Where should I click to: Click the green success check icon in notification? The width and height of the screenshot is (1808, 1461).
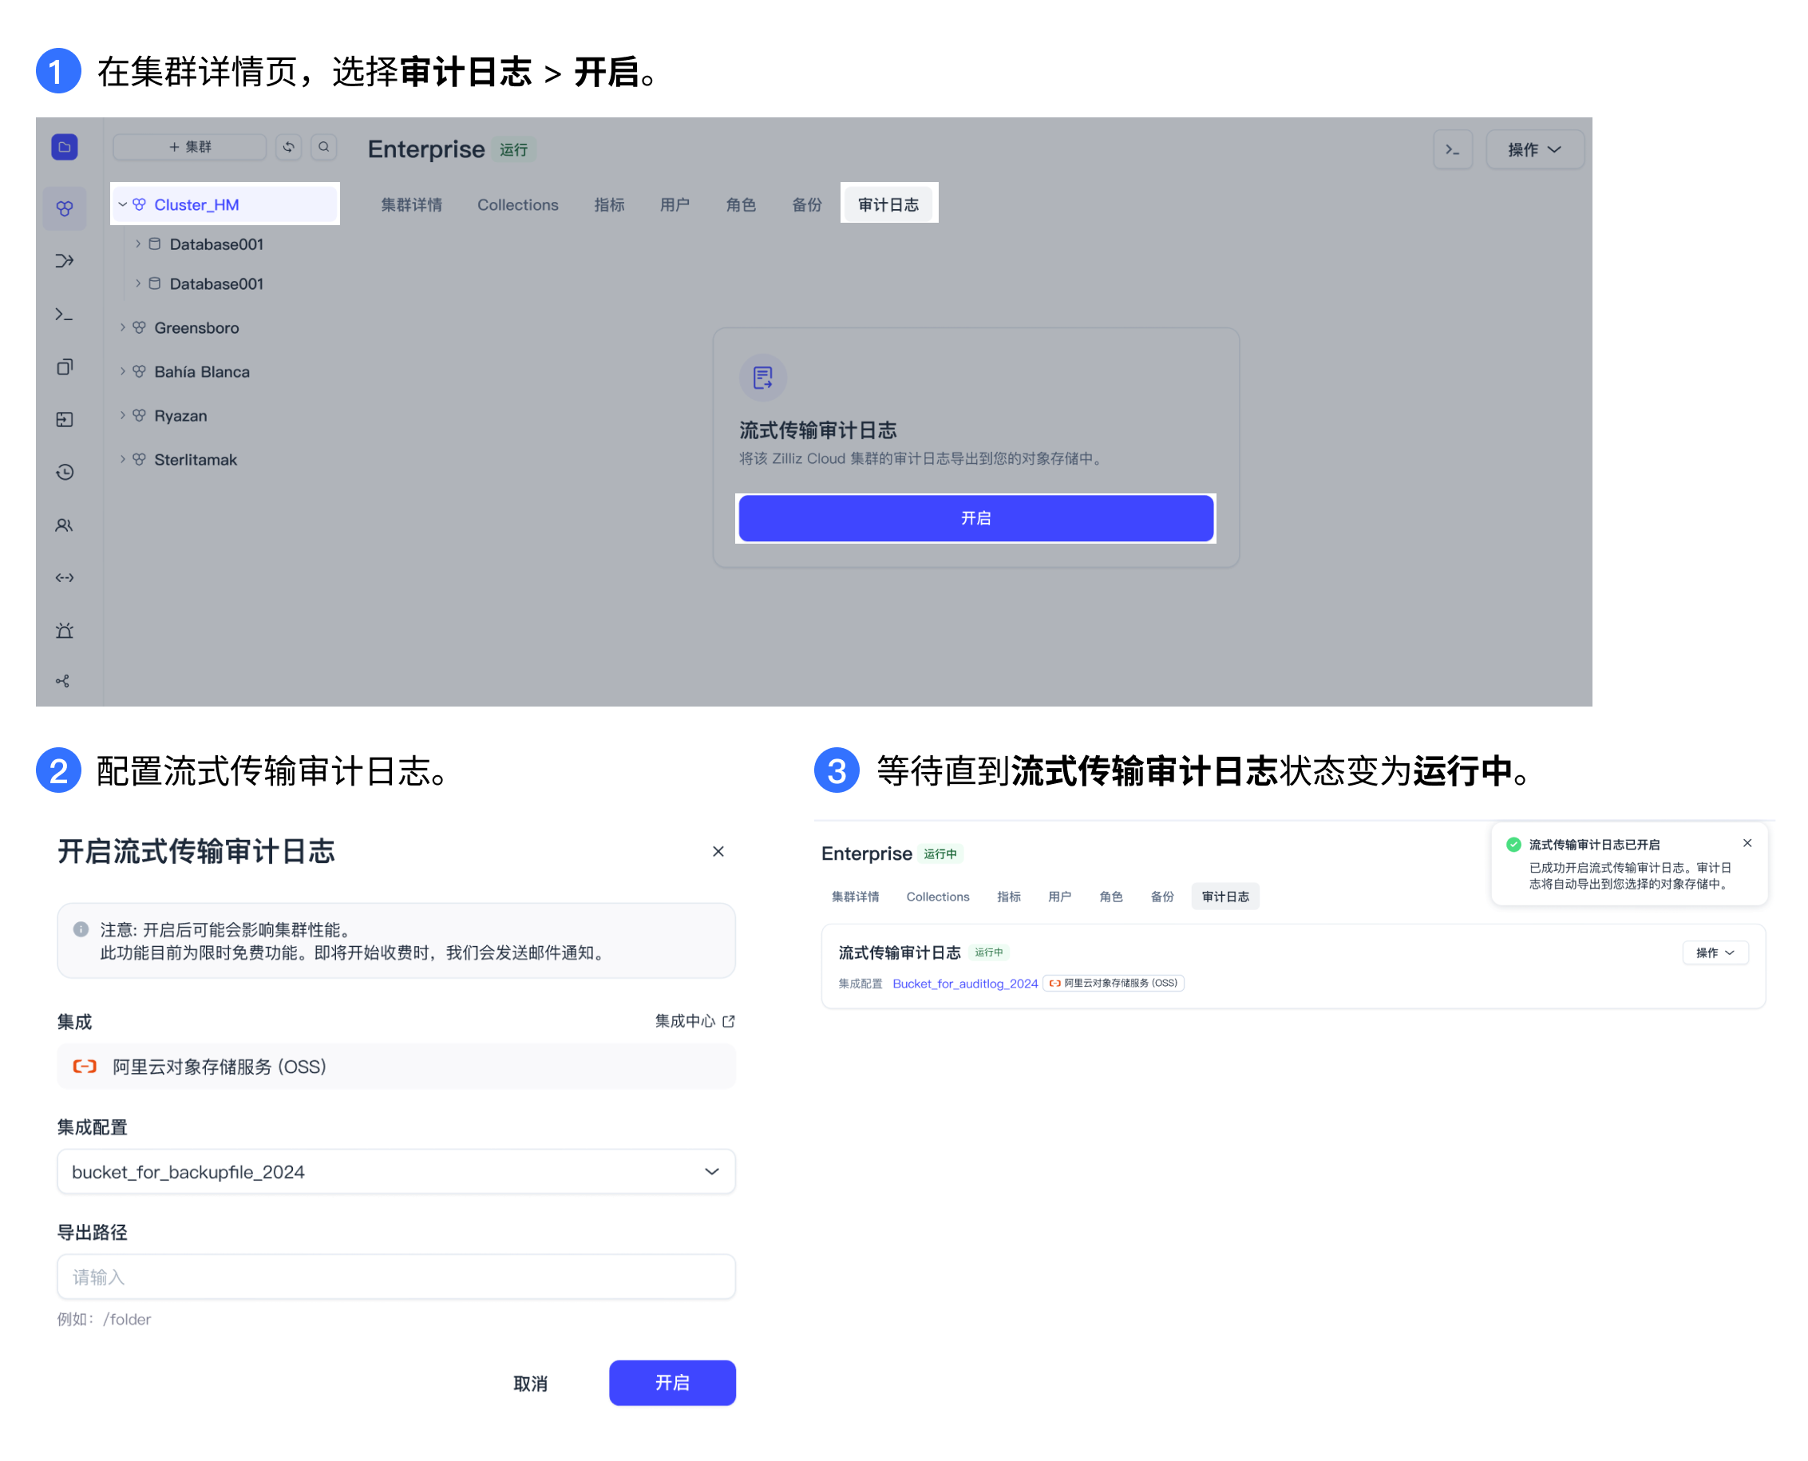point(1513,844)
